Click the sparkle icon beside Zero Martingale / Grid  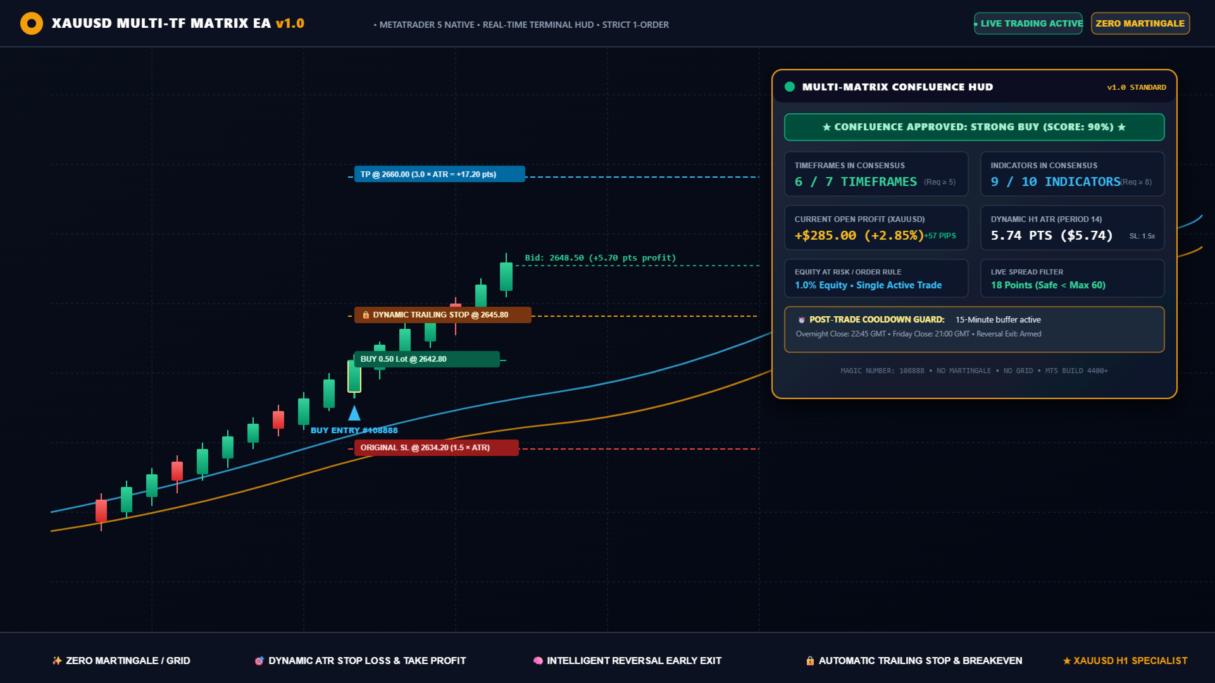tap(57, 661)
